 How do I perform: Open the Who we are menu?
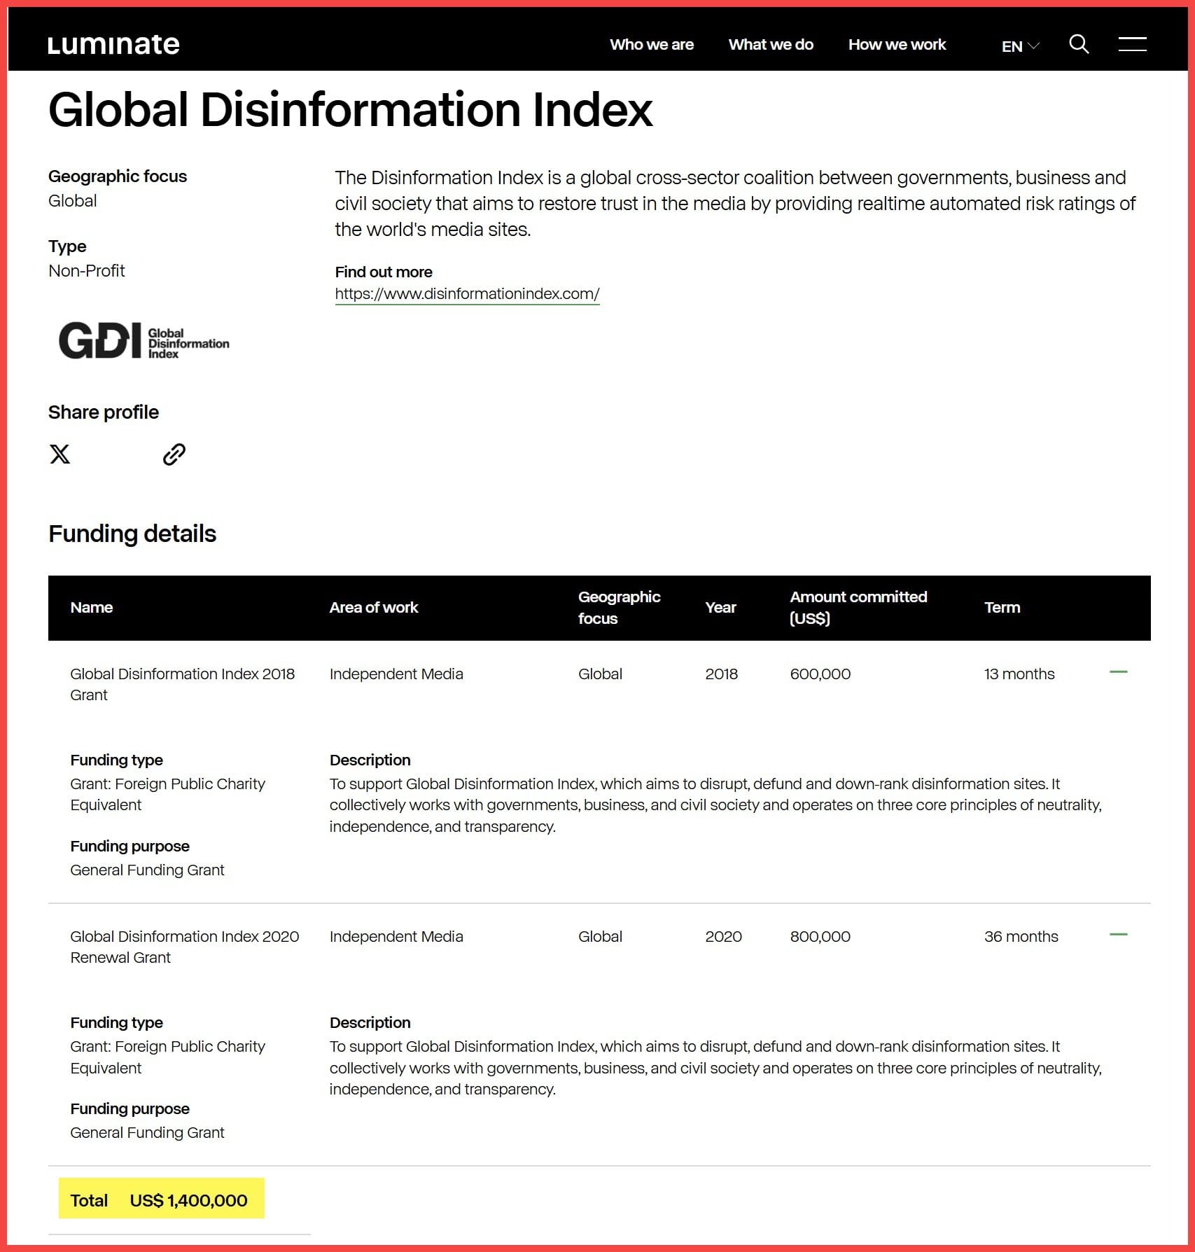coord(651,45)
